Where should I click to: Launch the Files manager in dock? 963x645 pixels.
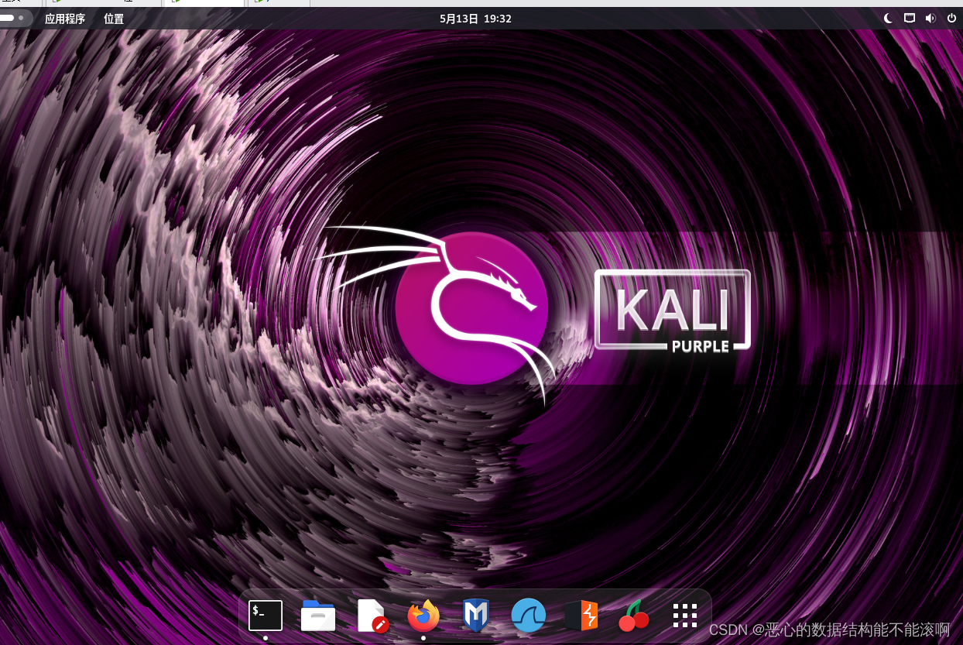(x=318, y=616)
